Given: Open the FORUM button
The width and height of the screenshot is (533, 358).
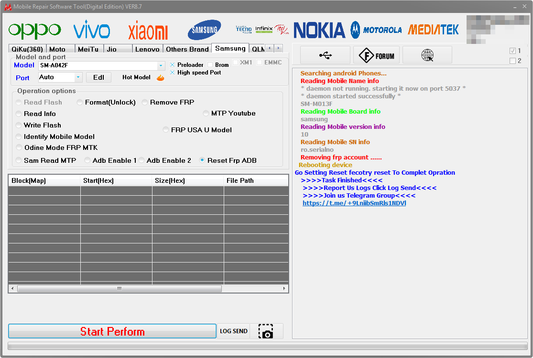Looking at the screenshot, I should (x=376, y=55).
